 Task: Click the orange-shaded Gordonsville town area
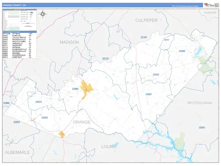62,135
